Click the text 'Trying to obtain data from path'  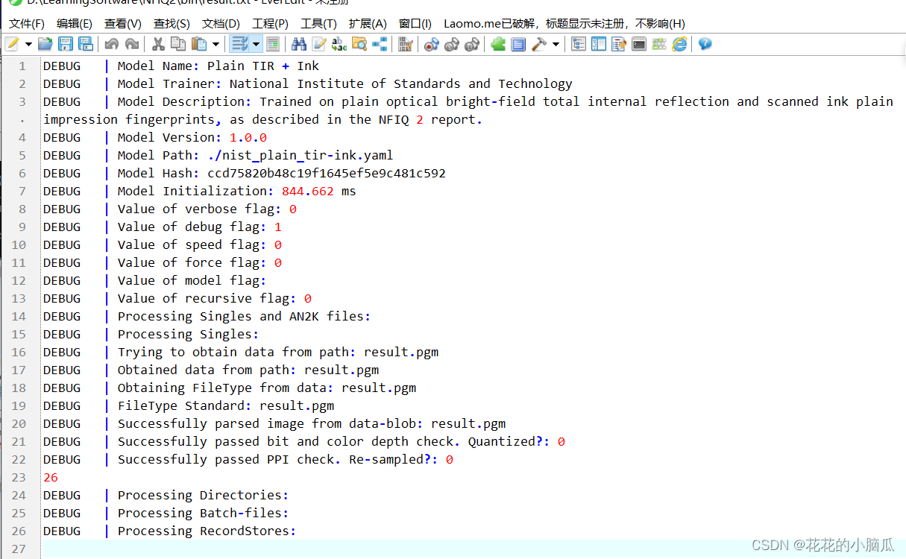pyautogui.click(x=233, y=352)
